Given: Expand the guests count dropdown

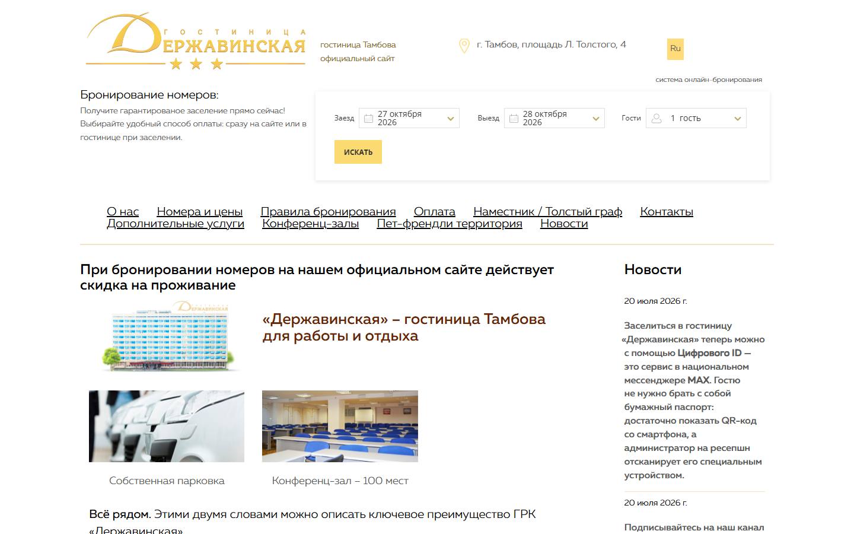Looking at the screenshot, I should tap(696, 118).
